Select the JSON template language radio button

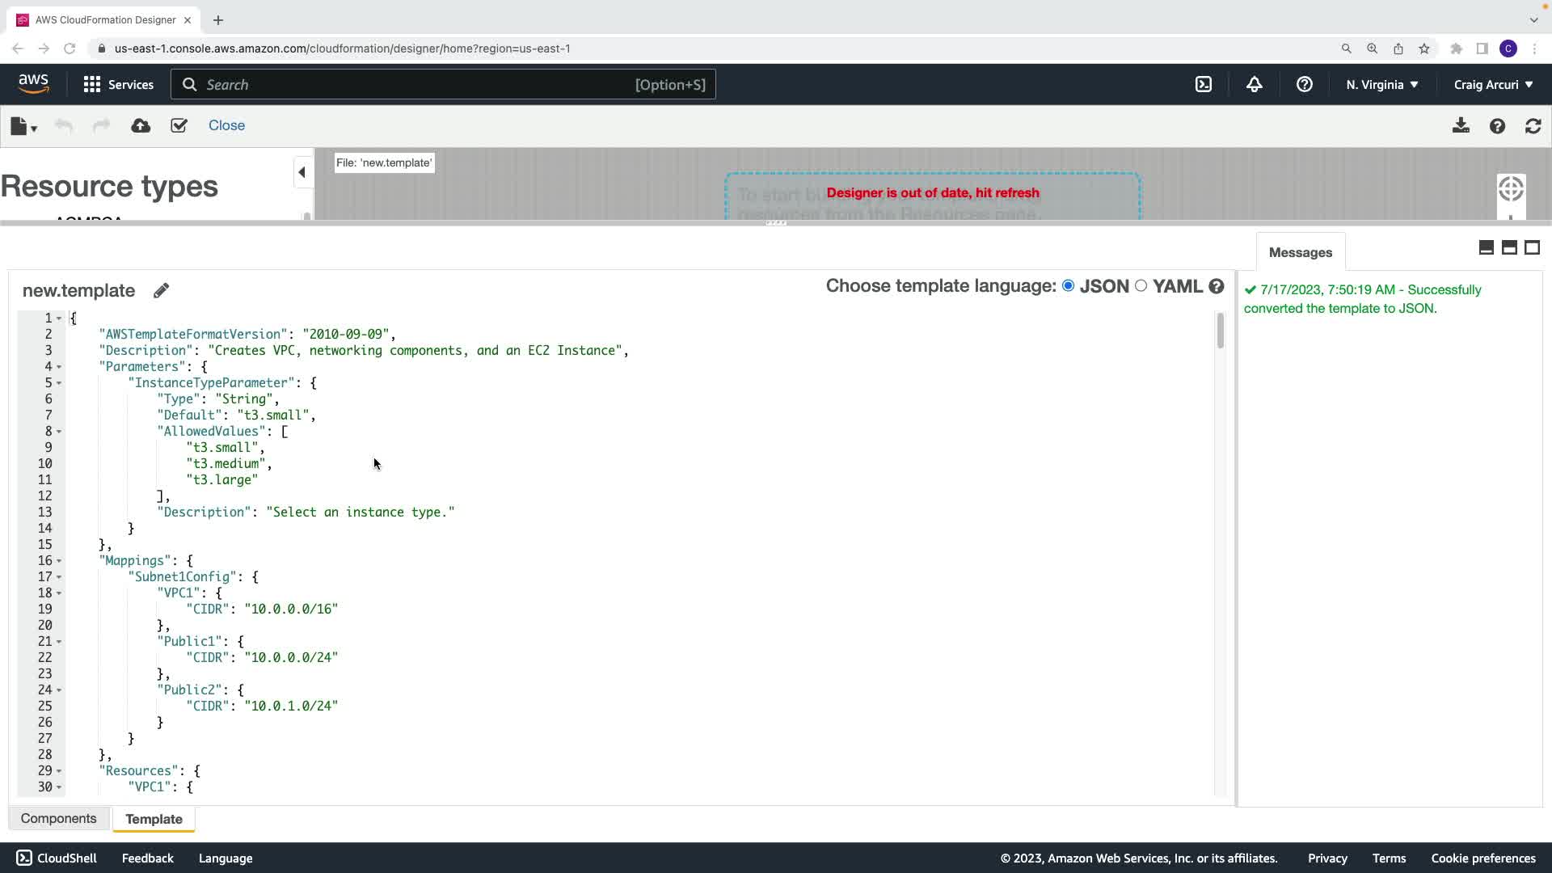(x=1069, y=286)
